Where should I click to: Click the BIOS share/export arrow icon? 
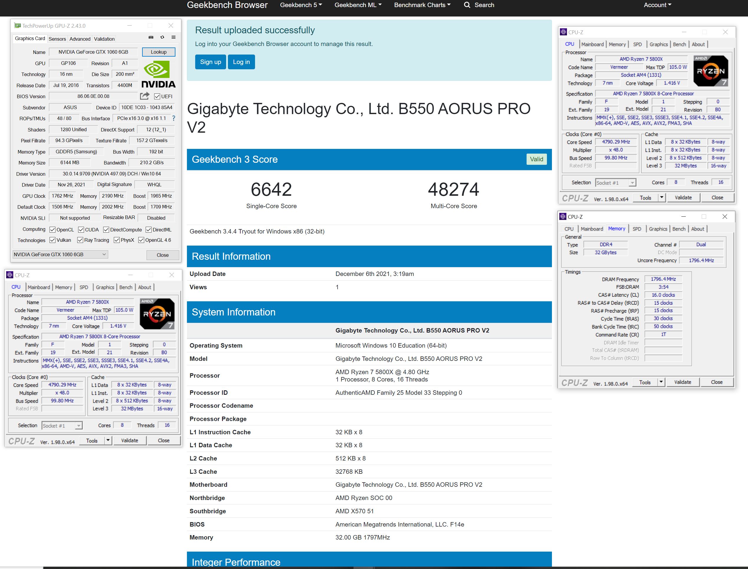(144, 96)
